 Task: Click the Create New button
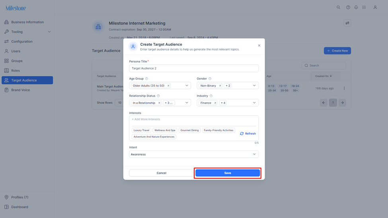337,51
